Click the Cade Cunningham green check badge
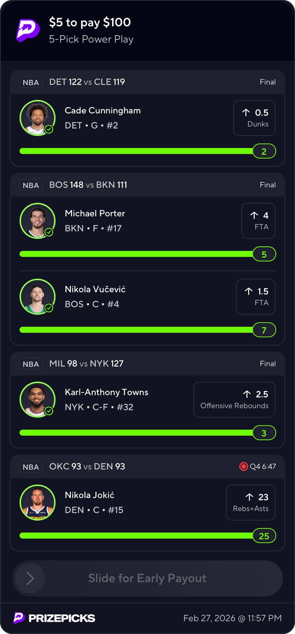295x634 pixels. pyautogui.click(x=49, y=129)
